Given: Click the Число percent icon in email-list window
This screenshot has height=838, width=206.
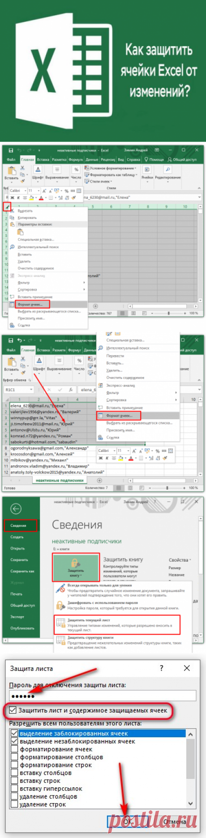Looking at the screenshot, I should point(79,361).
